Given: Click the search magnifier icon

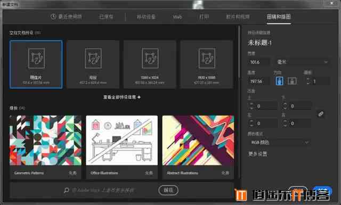Looking at the screenshot, I should click(66, 190).
